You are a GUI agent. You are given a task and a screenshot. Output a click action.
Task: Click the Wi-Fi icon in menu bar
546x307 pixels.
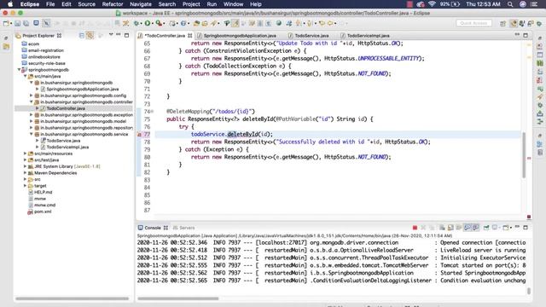(x=432, y=4)
